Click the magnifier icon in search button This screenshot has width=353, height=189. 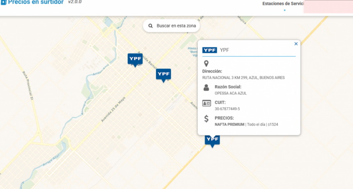[151, 26]
